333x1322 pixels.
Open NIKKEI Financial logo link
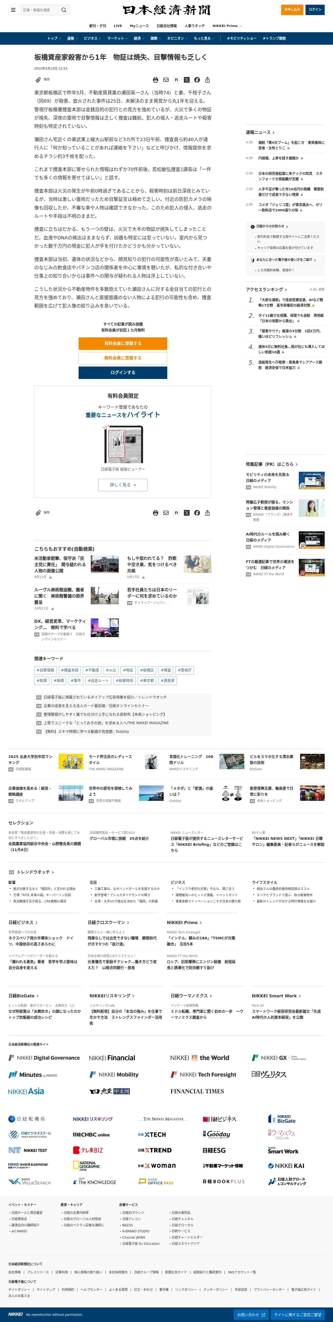pos(112,1058)
